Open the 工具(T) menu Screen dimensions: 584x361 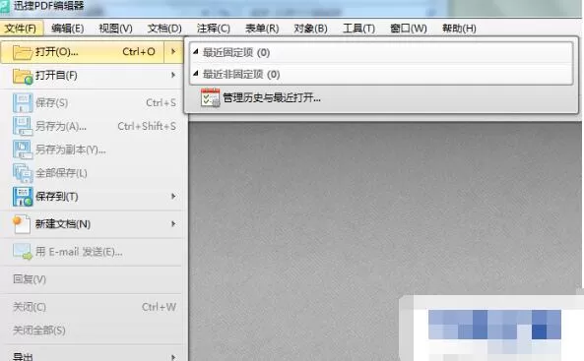pyautogui.click(x=358, y=29)
